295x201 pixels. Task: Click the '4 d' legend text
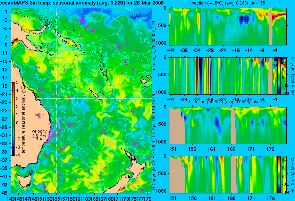(39, 139)
